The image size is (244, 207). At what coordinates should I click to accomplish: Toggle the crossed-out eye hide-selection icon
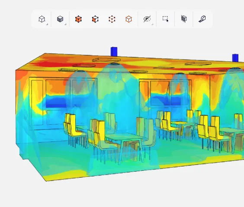pos(147,19)
